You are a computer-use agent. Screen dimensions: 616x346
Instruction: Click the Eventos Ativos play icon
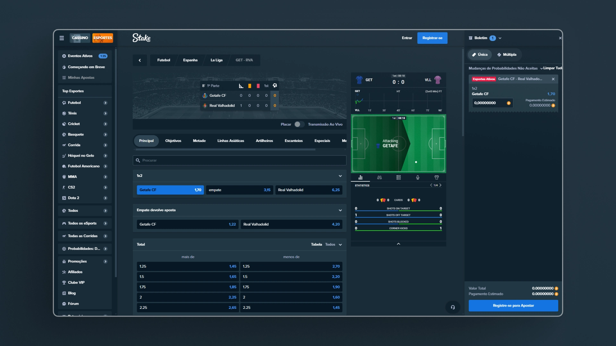click(64, 56)
